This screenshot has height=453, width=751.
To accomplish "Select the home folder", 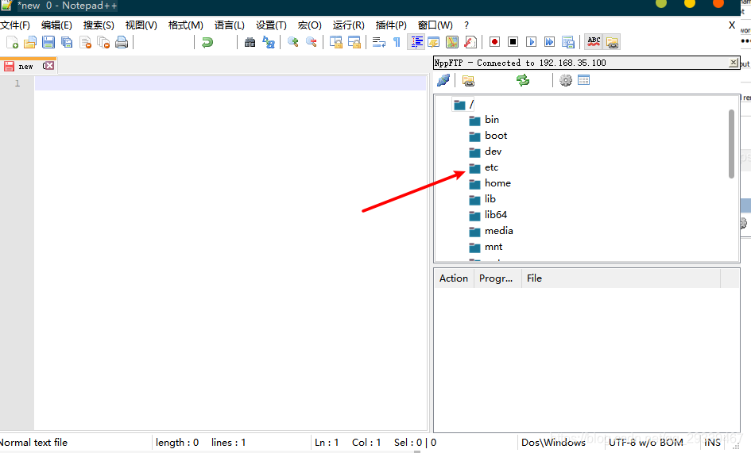I will [x=490, y=183].
